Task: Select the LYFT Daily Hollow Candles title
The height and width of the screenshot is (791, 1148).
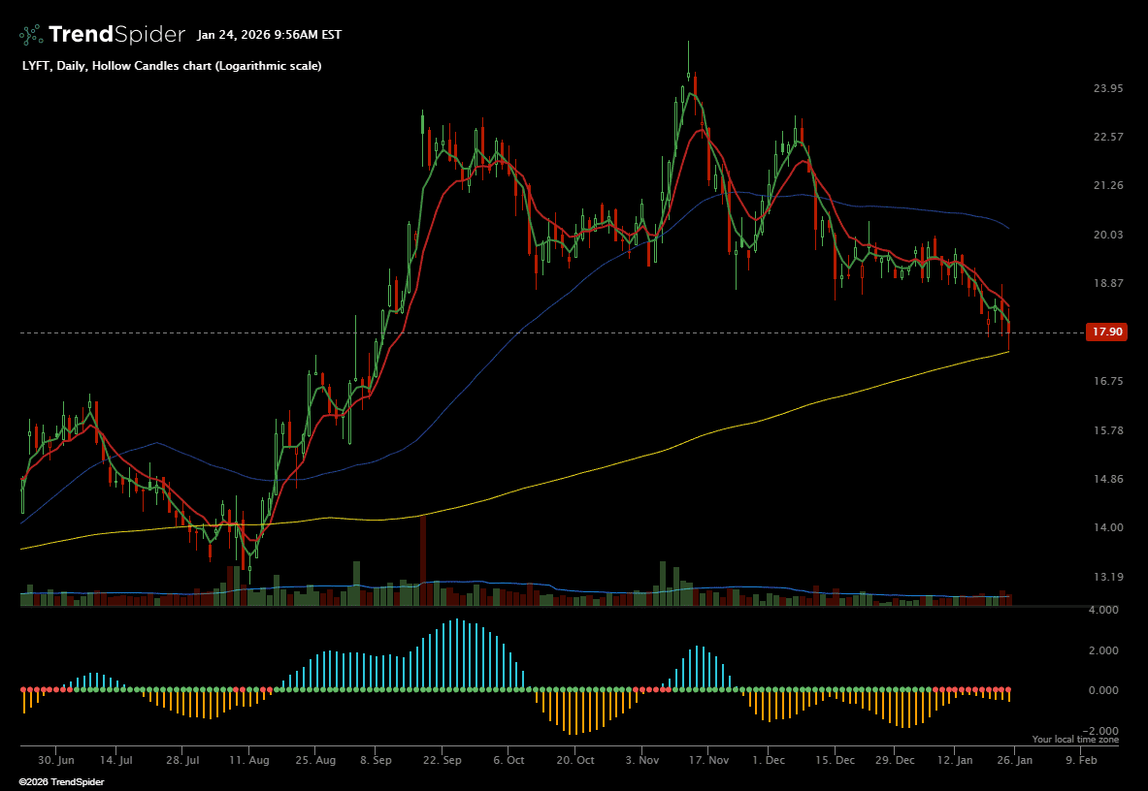Action: (172, 66)
